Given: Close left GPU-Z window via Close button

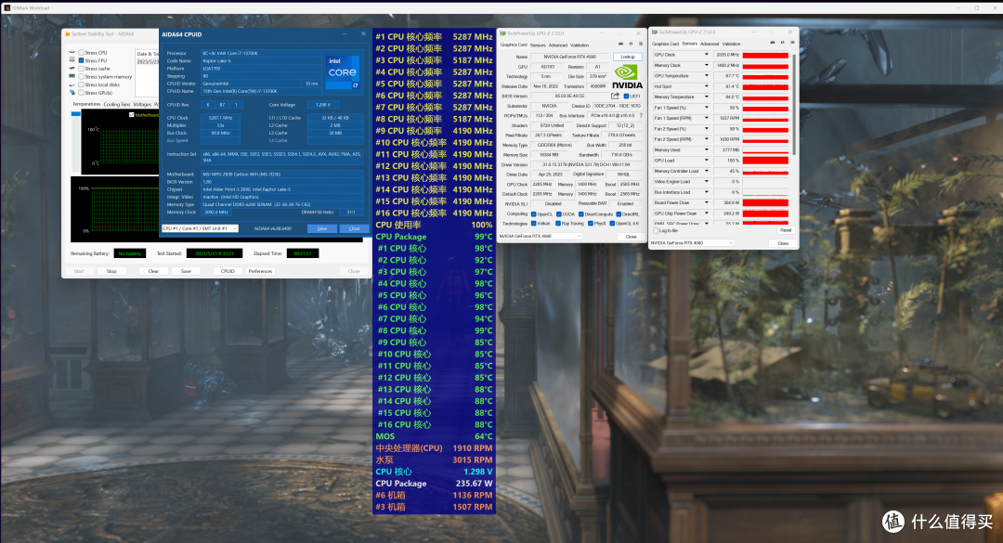Looking at the screenshot, I should click(631, 237).
